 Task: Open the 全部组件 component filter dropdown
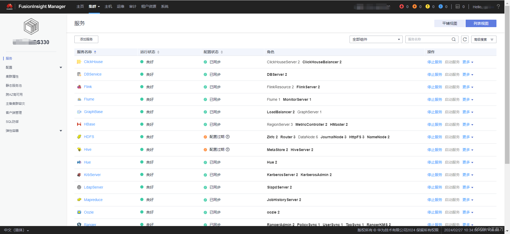pos(376,39)
